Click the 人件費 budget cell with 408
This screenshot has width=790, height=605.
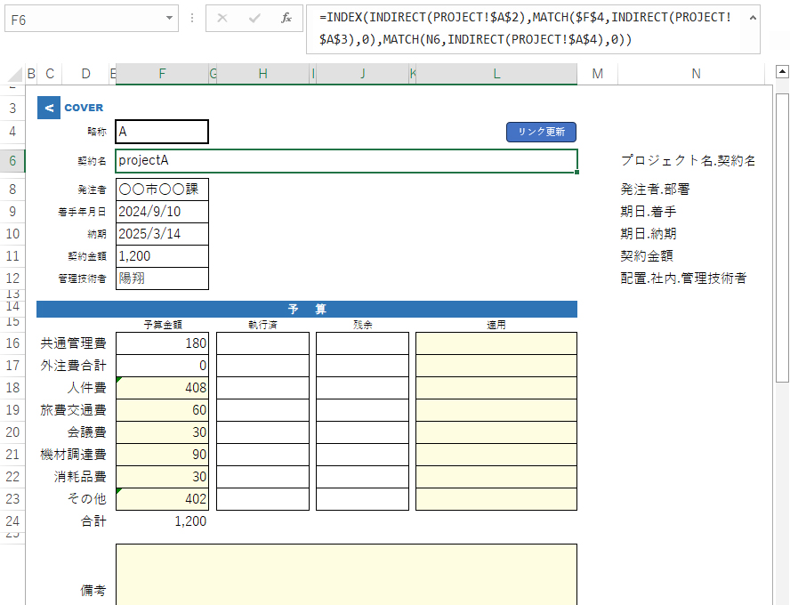(162, 388)
